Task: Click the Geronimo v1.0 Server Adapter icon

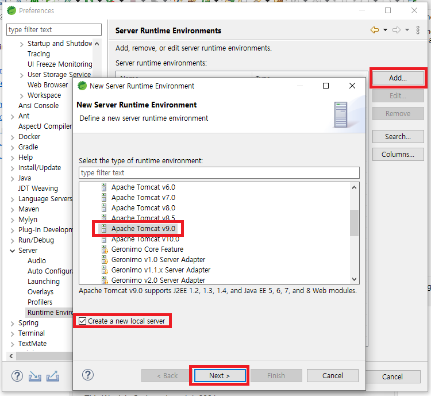Action: click(x=105, y=260)
